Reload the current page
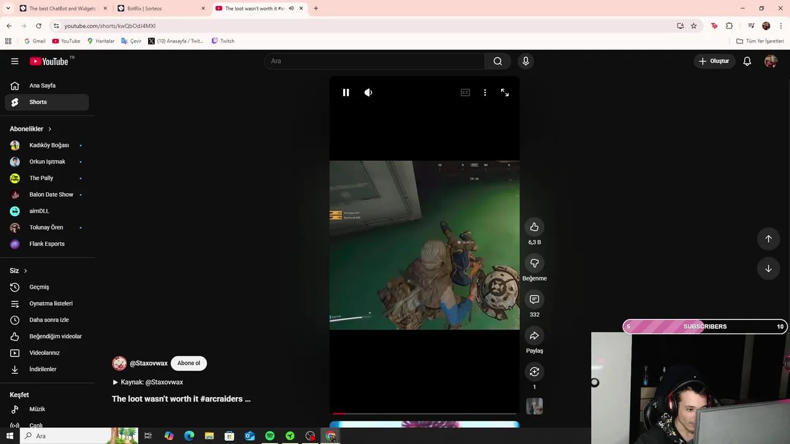This screenshot has width=790, height=444. [x=38, y=26]
